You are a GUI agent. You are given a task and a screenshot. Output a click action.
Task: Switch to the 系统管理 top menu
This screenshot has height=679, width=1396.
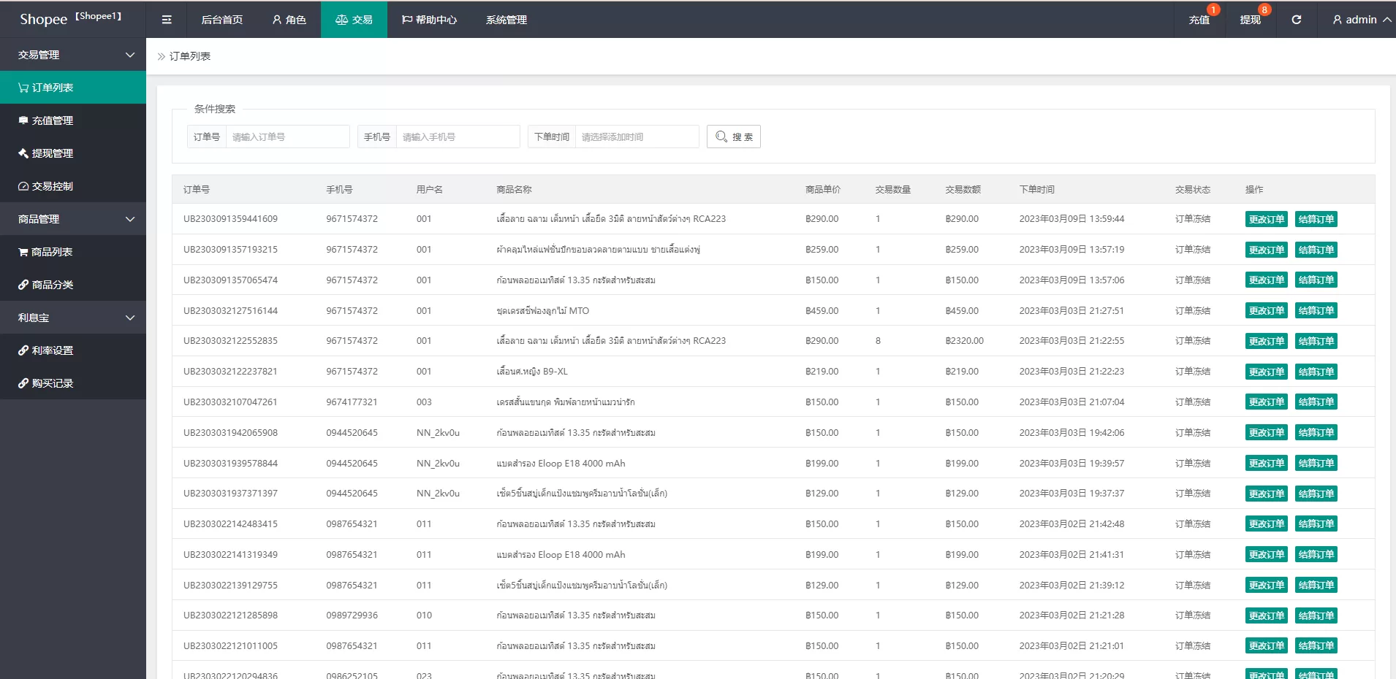(x=506, y=20)
